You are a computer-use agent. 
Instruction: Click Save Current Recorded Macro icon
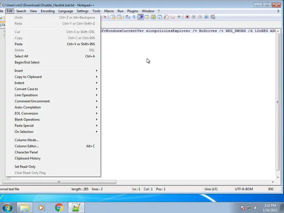click(x=213, y=17)
